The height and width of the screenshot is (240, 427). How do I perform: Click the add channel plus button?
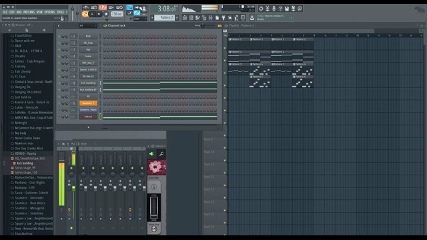click(89, 127)
